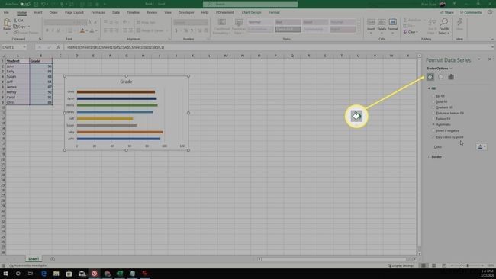Open the File tab
The height and width of the screenshot is (279, 496).
tap(6, 12)
